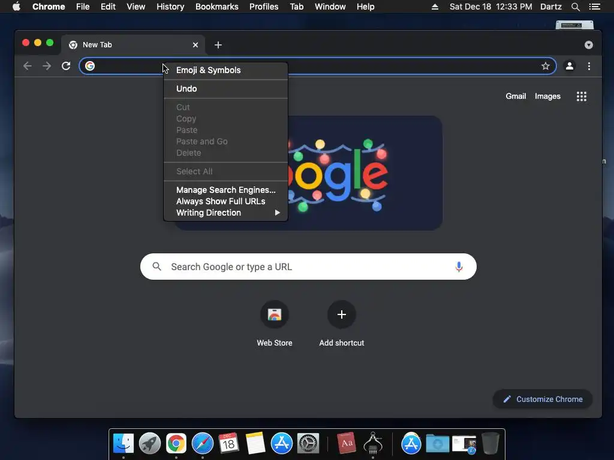This screenshot has width=614, height=460.
Task: Open the Tab menu in menu bar
Action: [296, 7]
